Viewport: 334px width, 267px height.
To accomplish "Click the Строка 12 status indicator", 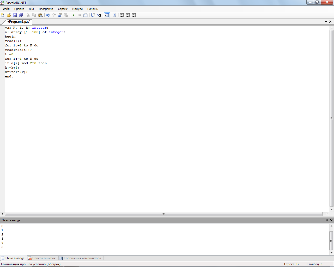I will tap(292, 264).
